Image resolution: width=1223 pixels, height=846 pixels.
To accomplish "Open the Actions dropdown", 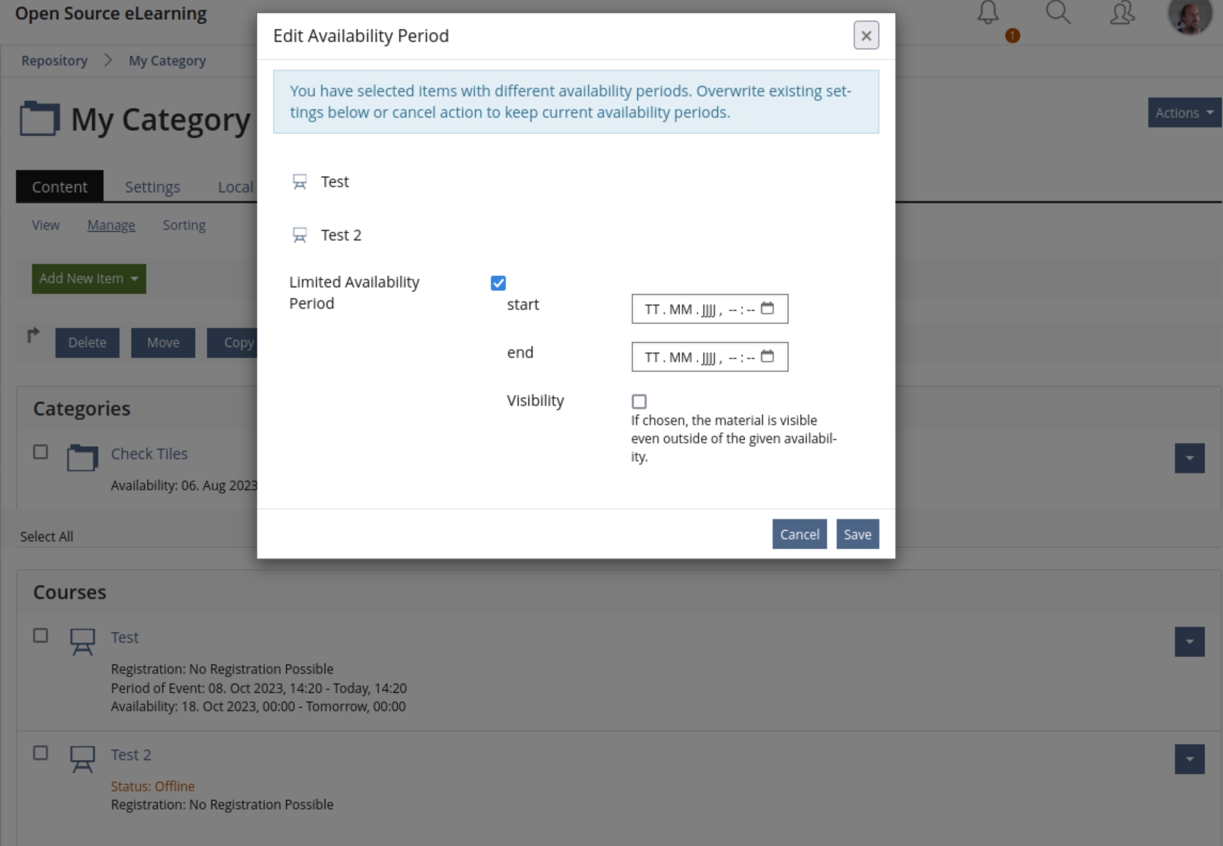I will tap(1183, 112).
